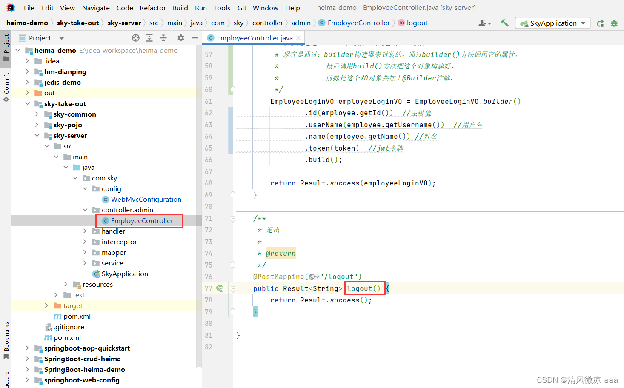Expand the handler package

85,231
